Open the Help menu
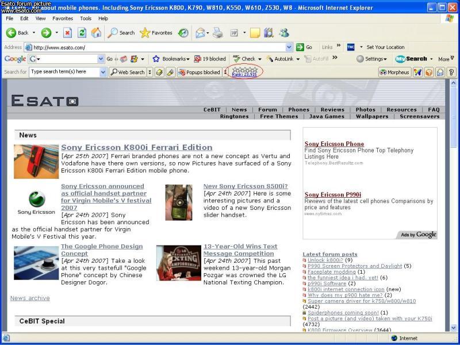460x345 pixels. pos(103,18)
